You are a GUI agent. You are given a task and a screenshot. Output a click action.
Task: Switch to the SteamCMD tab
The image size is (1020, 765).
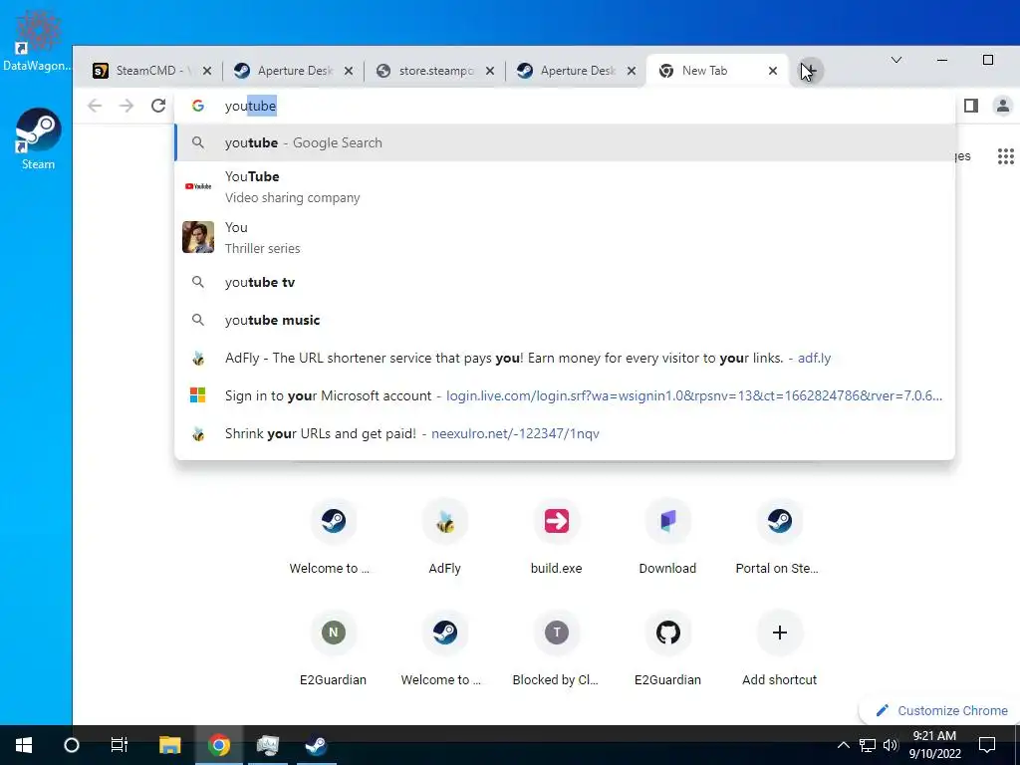[152, 71]
